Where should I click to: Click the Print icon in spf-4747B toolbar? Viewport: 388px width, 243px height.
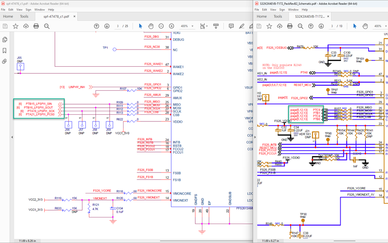[x=36, y=26]
